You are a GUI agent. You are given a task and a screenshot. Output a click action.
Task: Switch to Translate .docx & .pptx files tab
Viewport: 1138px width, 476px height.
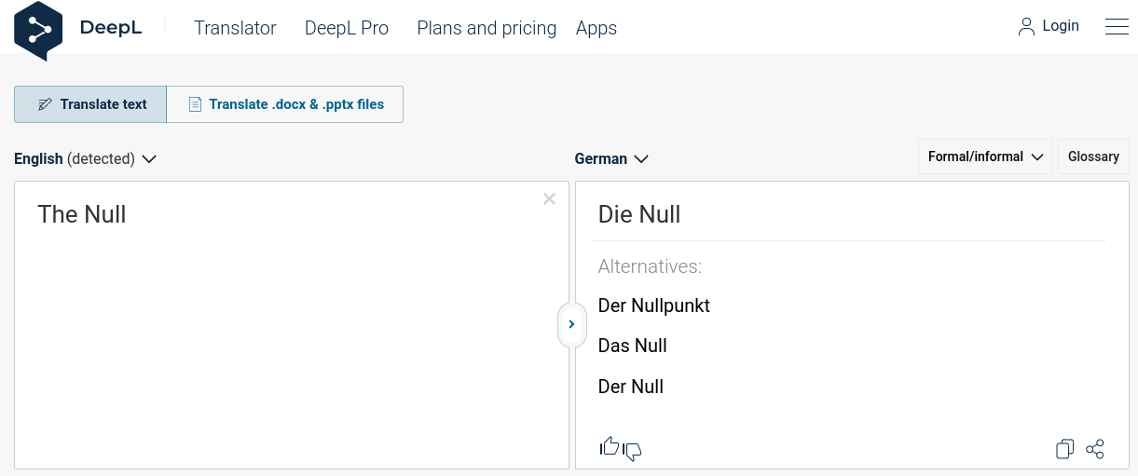pyautogui.click(x=285, y=104)
